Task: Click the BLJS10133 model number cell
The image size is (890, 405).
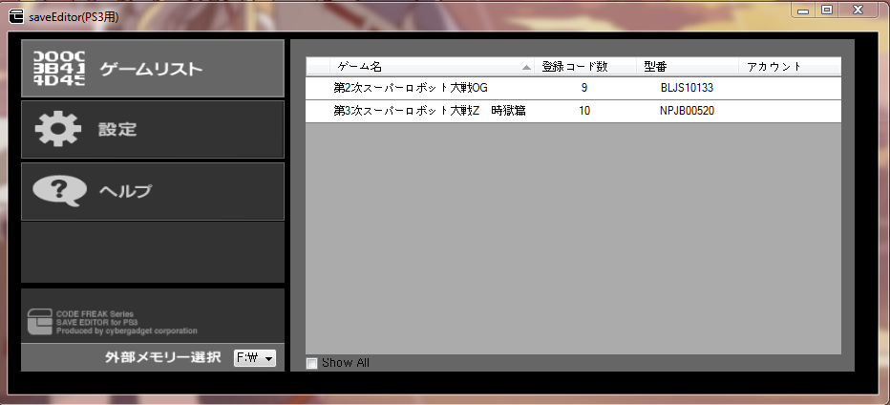Action: click(687, 88)
